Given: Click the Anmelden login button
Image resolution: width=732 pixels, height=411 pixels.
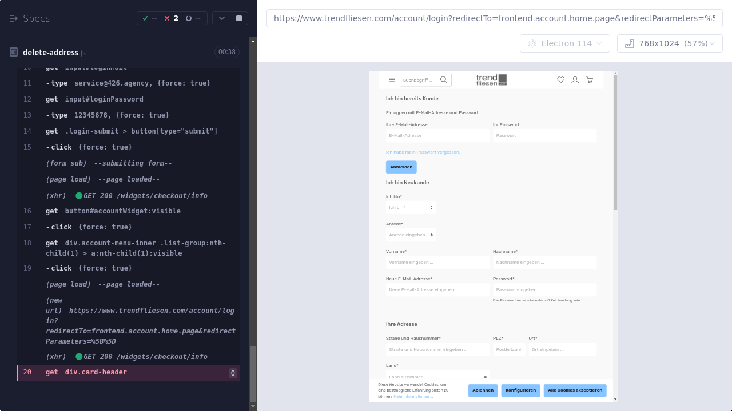Looking at the screenshot, I should tap(401, 167).
